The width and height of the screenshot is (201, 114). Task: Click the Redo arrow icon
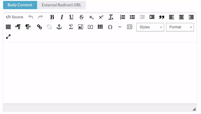[40, 17]
